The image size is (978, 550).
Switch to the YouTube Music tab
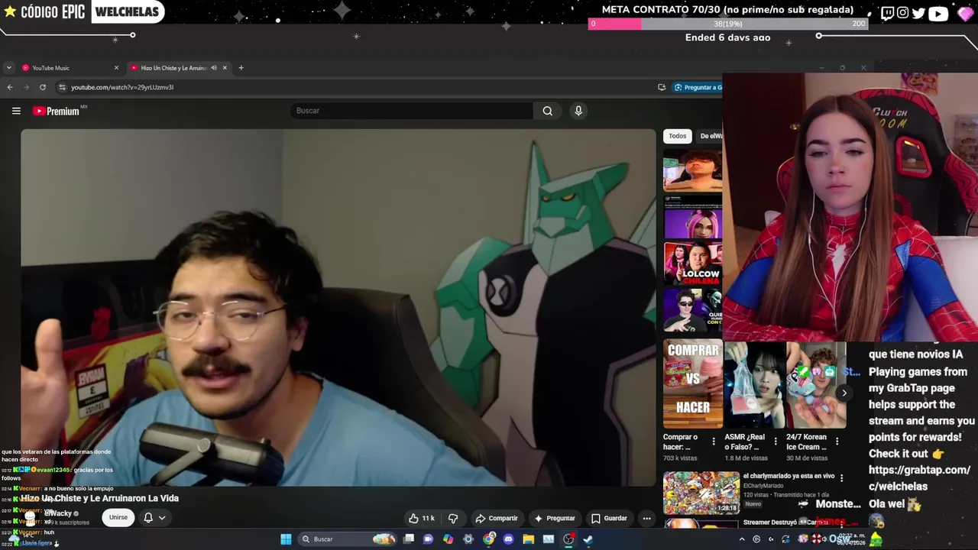(69, 68)
